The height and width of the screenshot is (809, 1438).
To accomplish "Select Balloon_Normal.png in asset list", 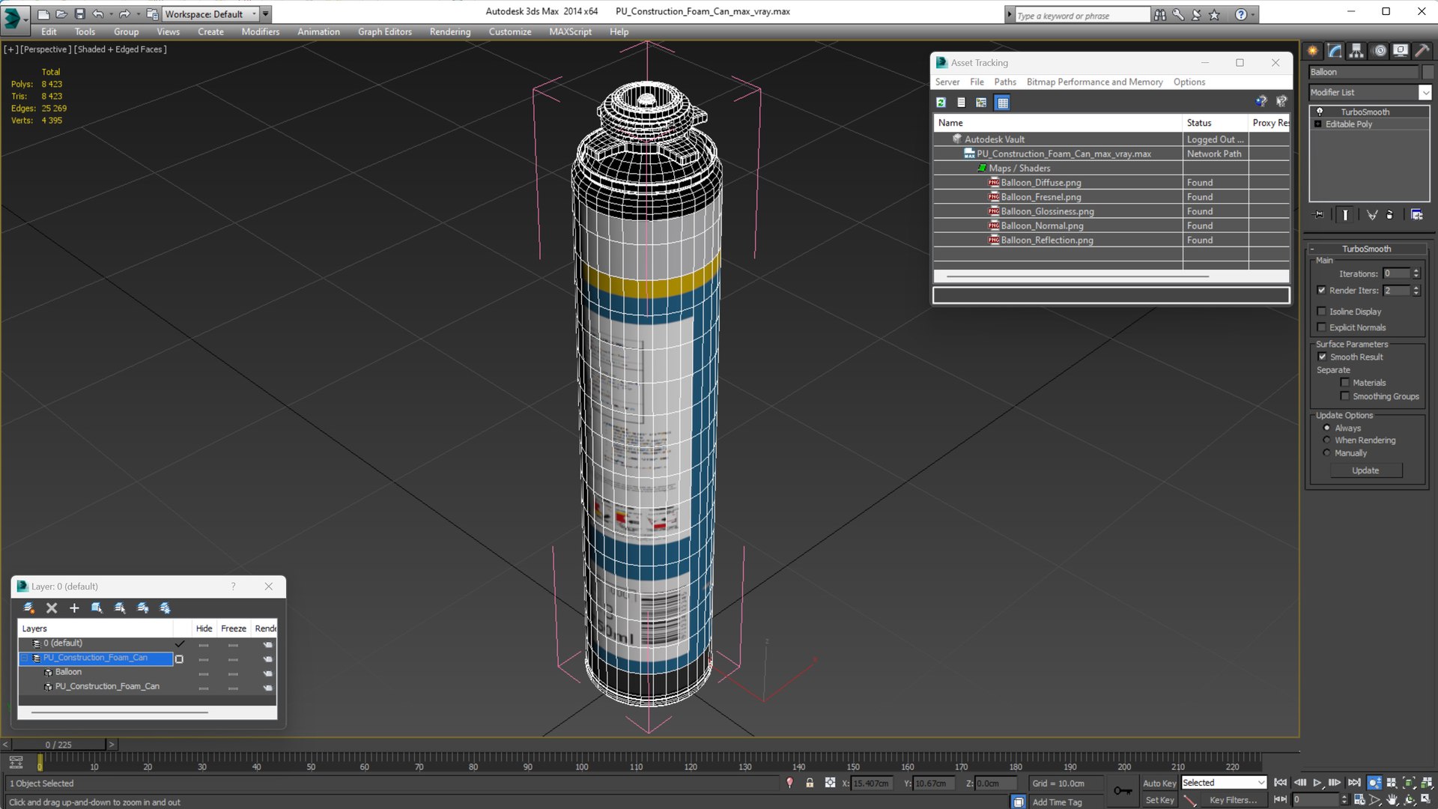I will coord(1042,225).
